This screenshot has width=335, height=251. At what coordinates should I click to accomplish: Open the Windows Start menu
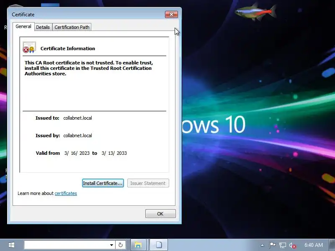coord(11,245)
